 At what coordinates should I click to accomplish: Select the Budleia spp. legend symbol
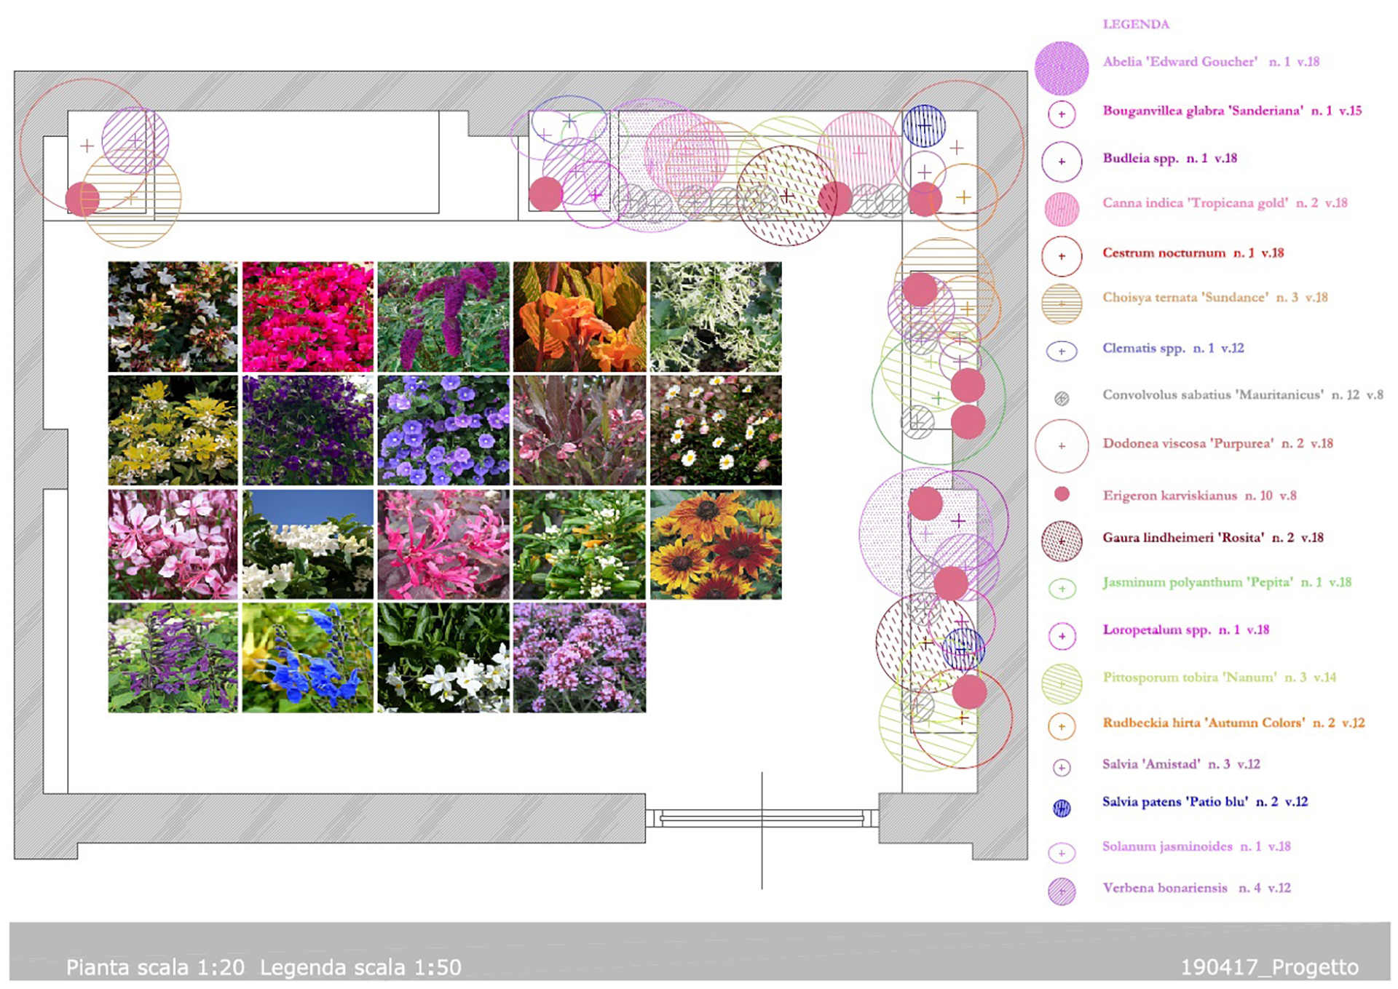click(x=1062, y=162)
